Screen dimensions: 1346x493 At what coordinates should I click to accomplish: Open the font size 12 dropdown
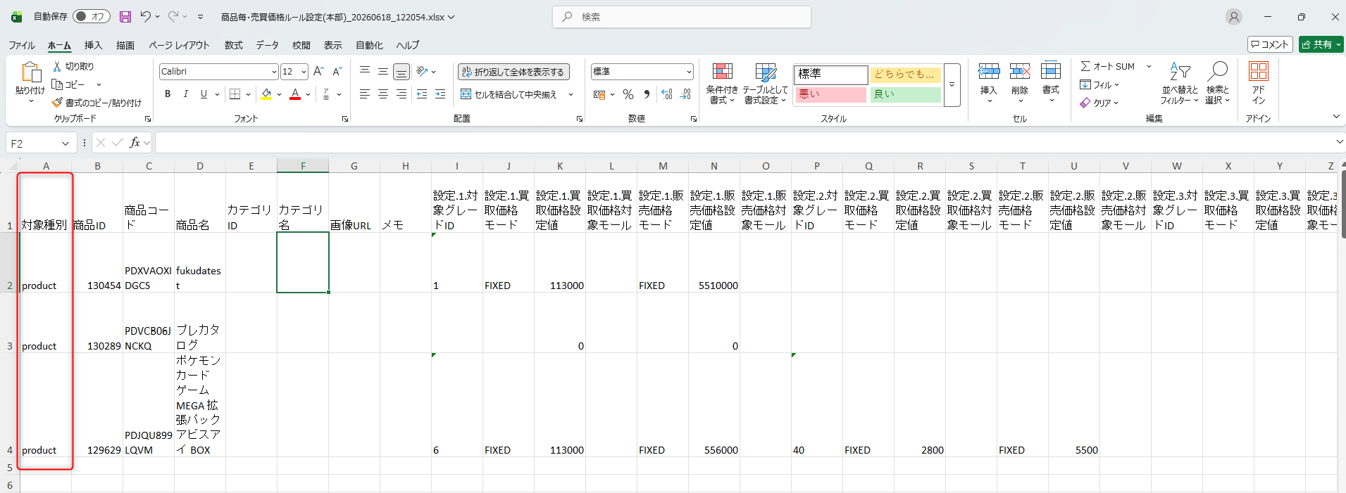point(304,72)
